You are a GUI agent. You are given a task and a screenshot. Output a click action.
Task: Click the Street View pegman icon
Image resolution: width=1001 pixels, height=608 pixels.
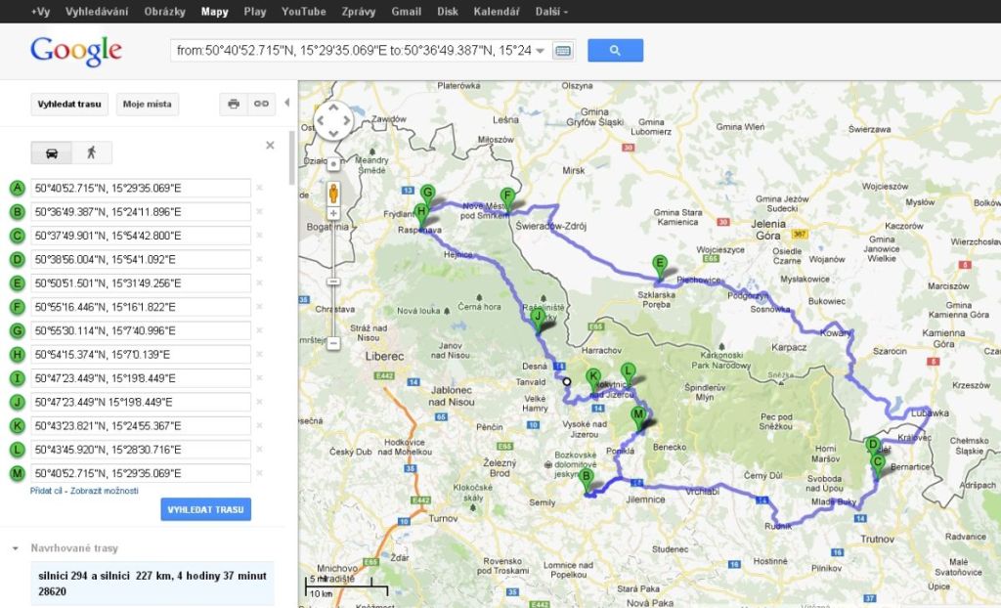333,190
